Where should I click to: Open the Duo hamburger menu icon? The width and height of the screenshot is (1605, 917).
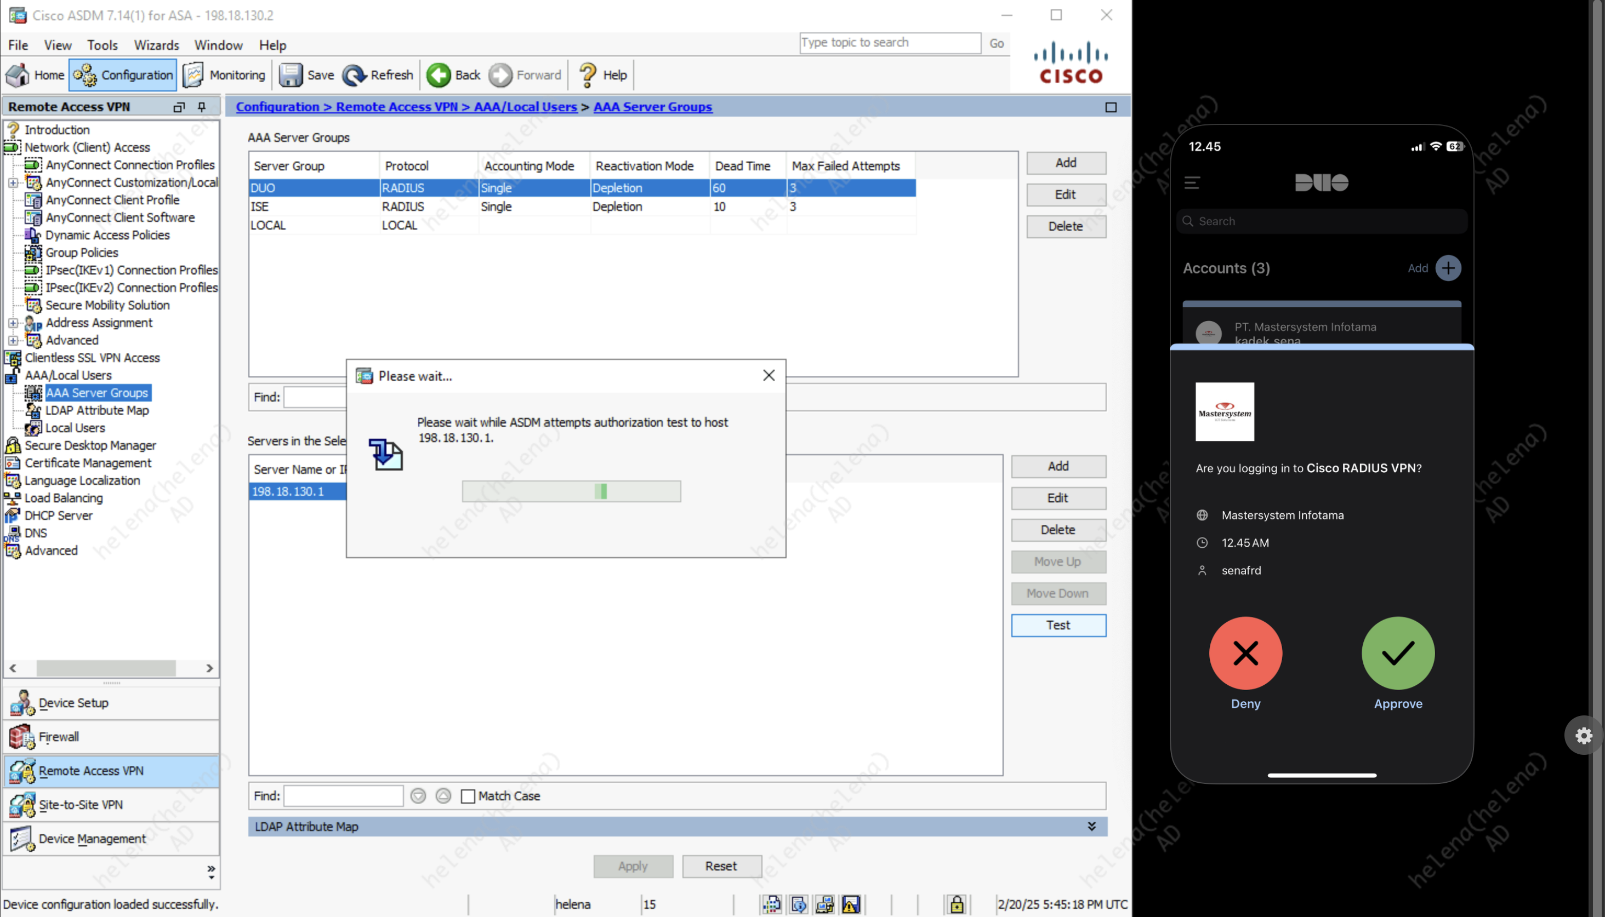point(1192,182)
